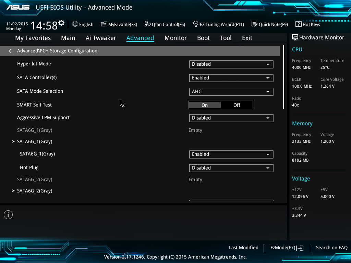The image size is (351, 263).
Task: Go to the Boot tab
Action: 203,38
